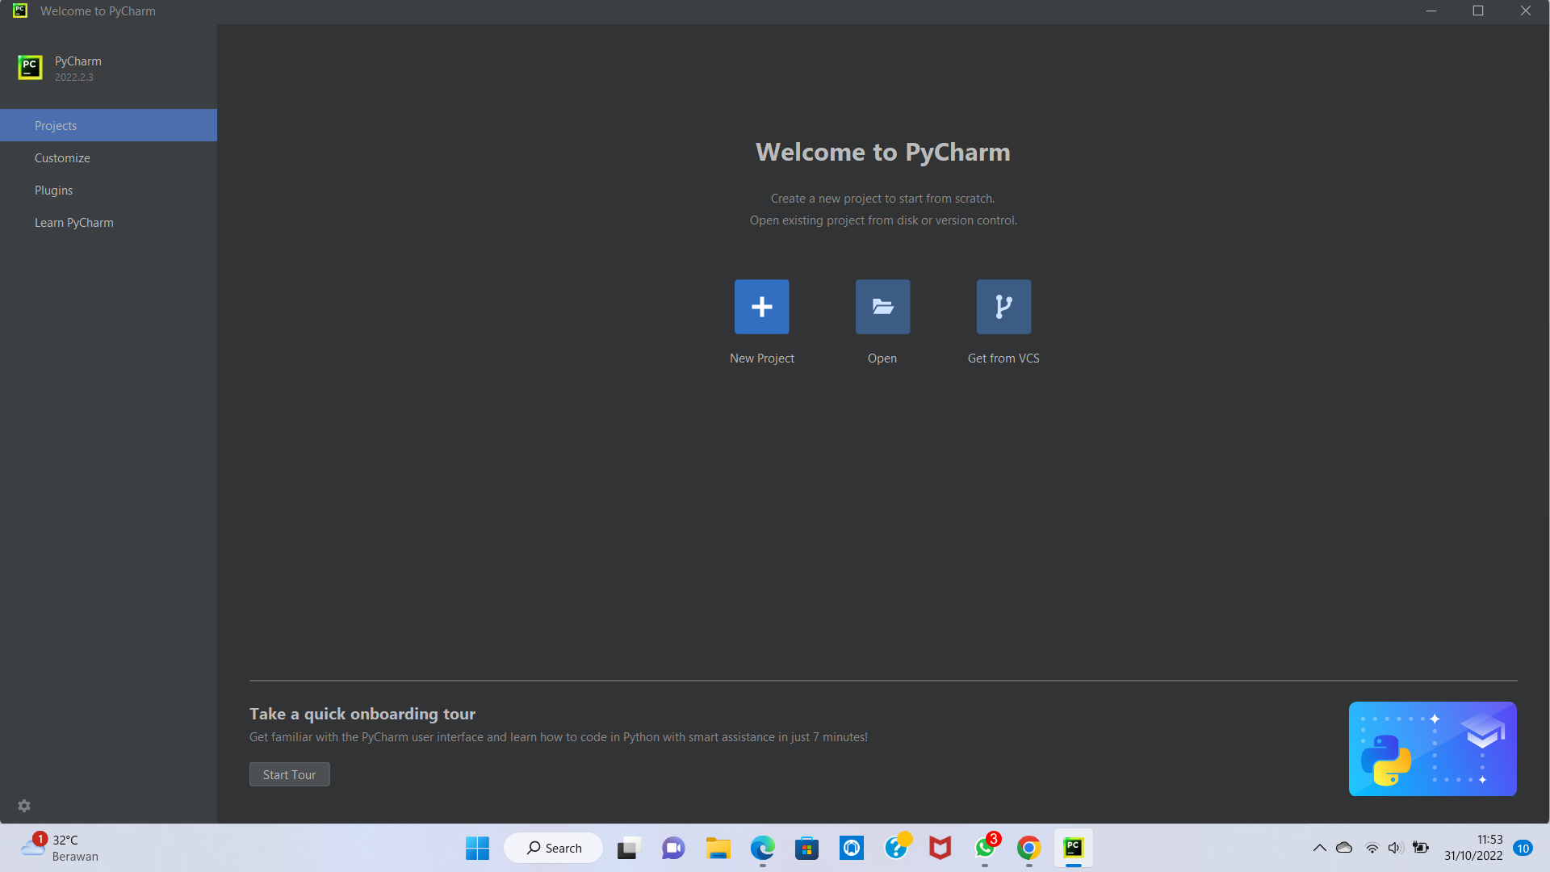Expand hidden system tray icons
This screenshot has width=1550, height=872.
click(x=1319, y=848)
